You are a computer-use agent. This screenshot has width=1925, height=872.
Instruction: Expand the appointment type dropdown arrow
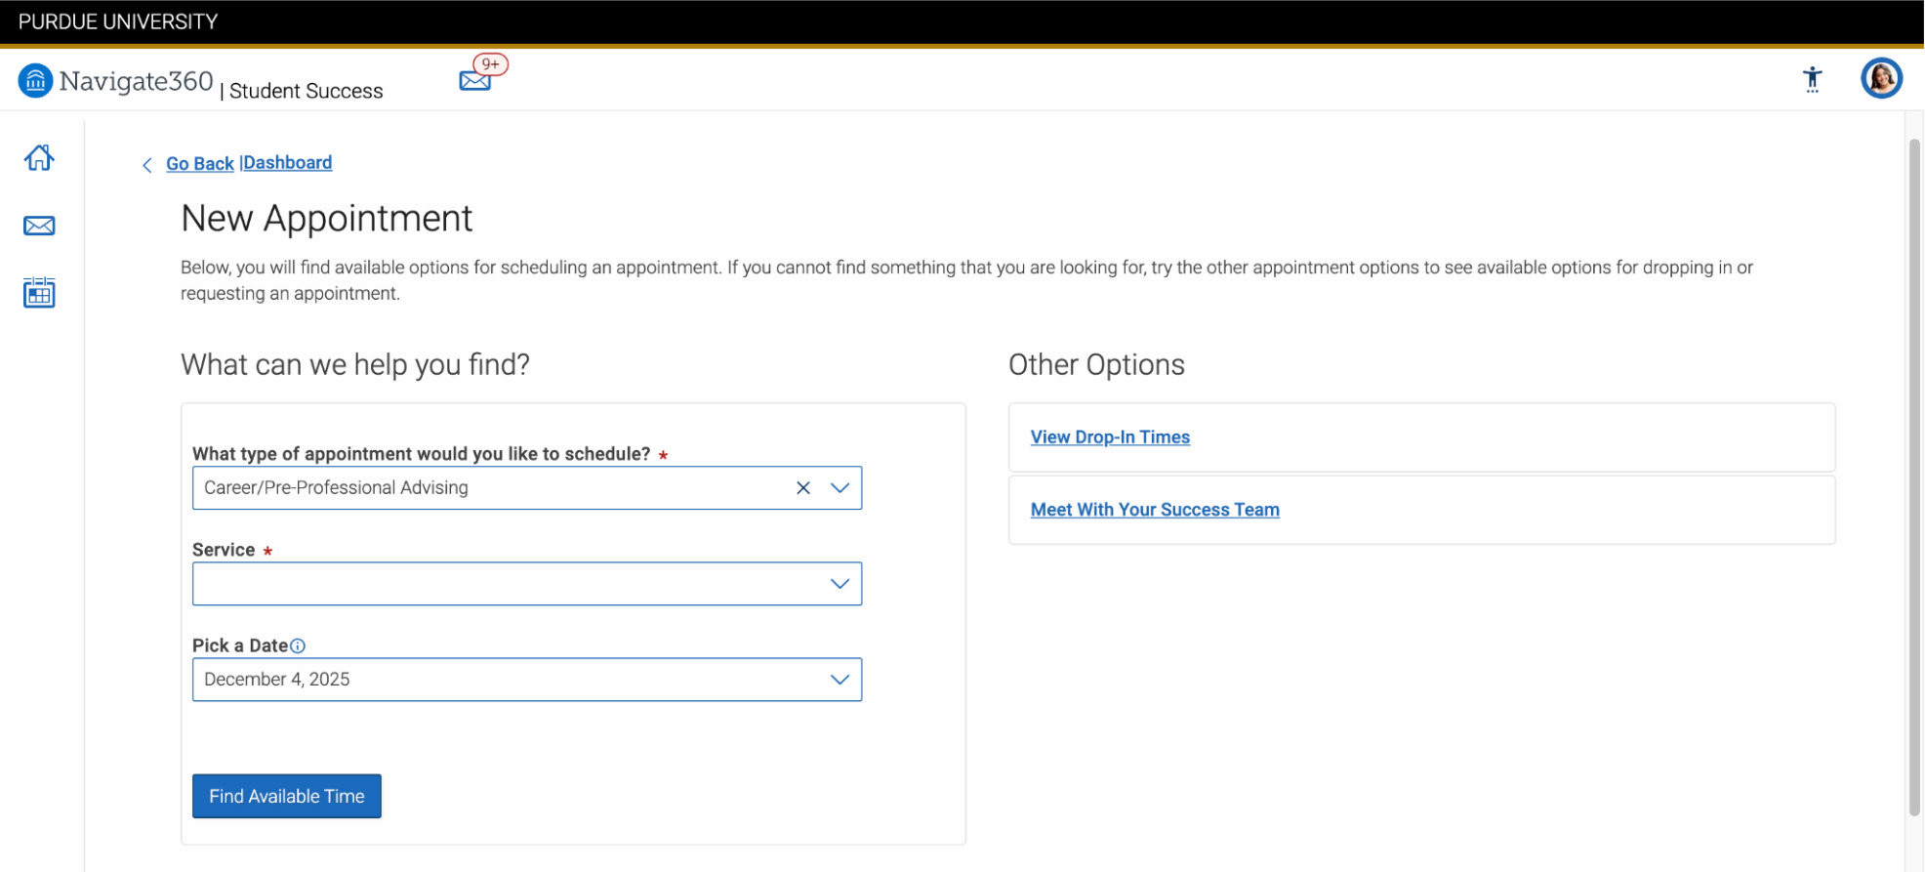pyautogui.click(x=840, y=488)
